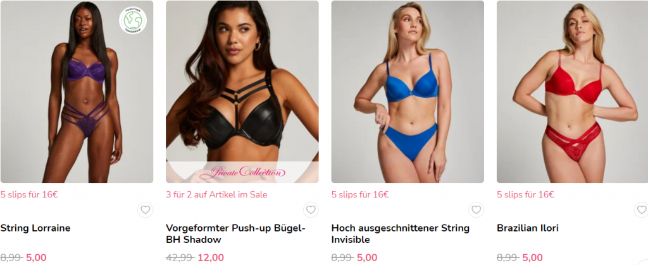The height and width of the screenshot is (265, 648).
Task: Toggle heart icon for Hoch ausgeschnittener String Invisible
Action: [476, 209]
